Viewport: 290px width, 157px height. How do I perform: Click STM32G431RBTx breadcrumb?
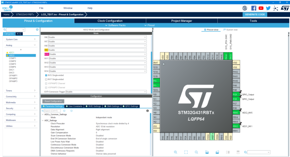coord(25,14)
